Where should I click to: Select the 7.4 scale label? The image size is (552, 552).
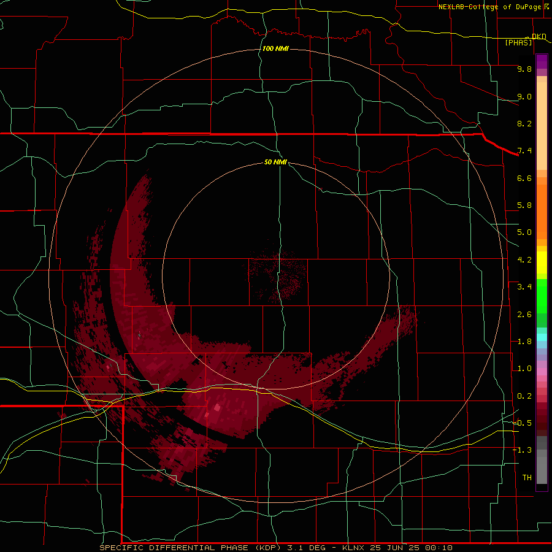coord(524,151)
